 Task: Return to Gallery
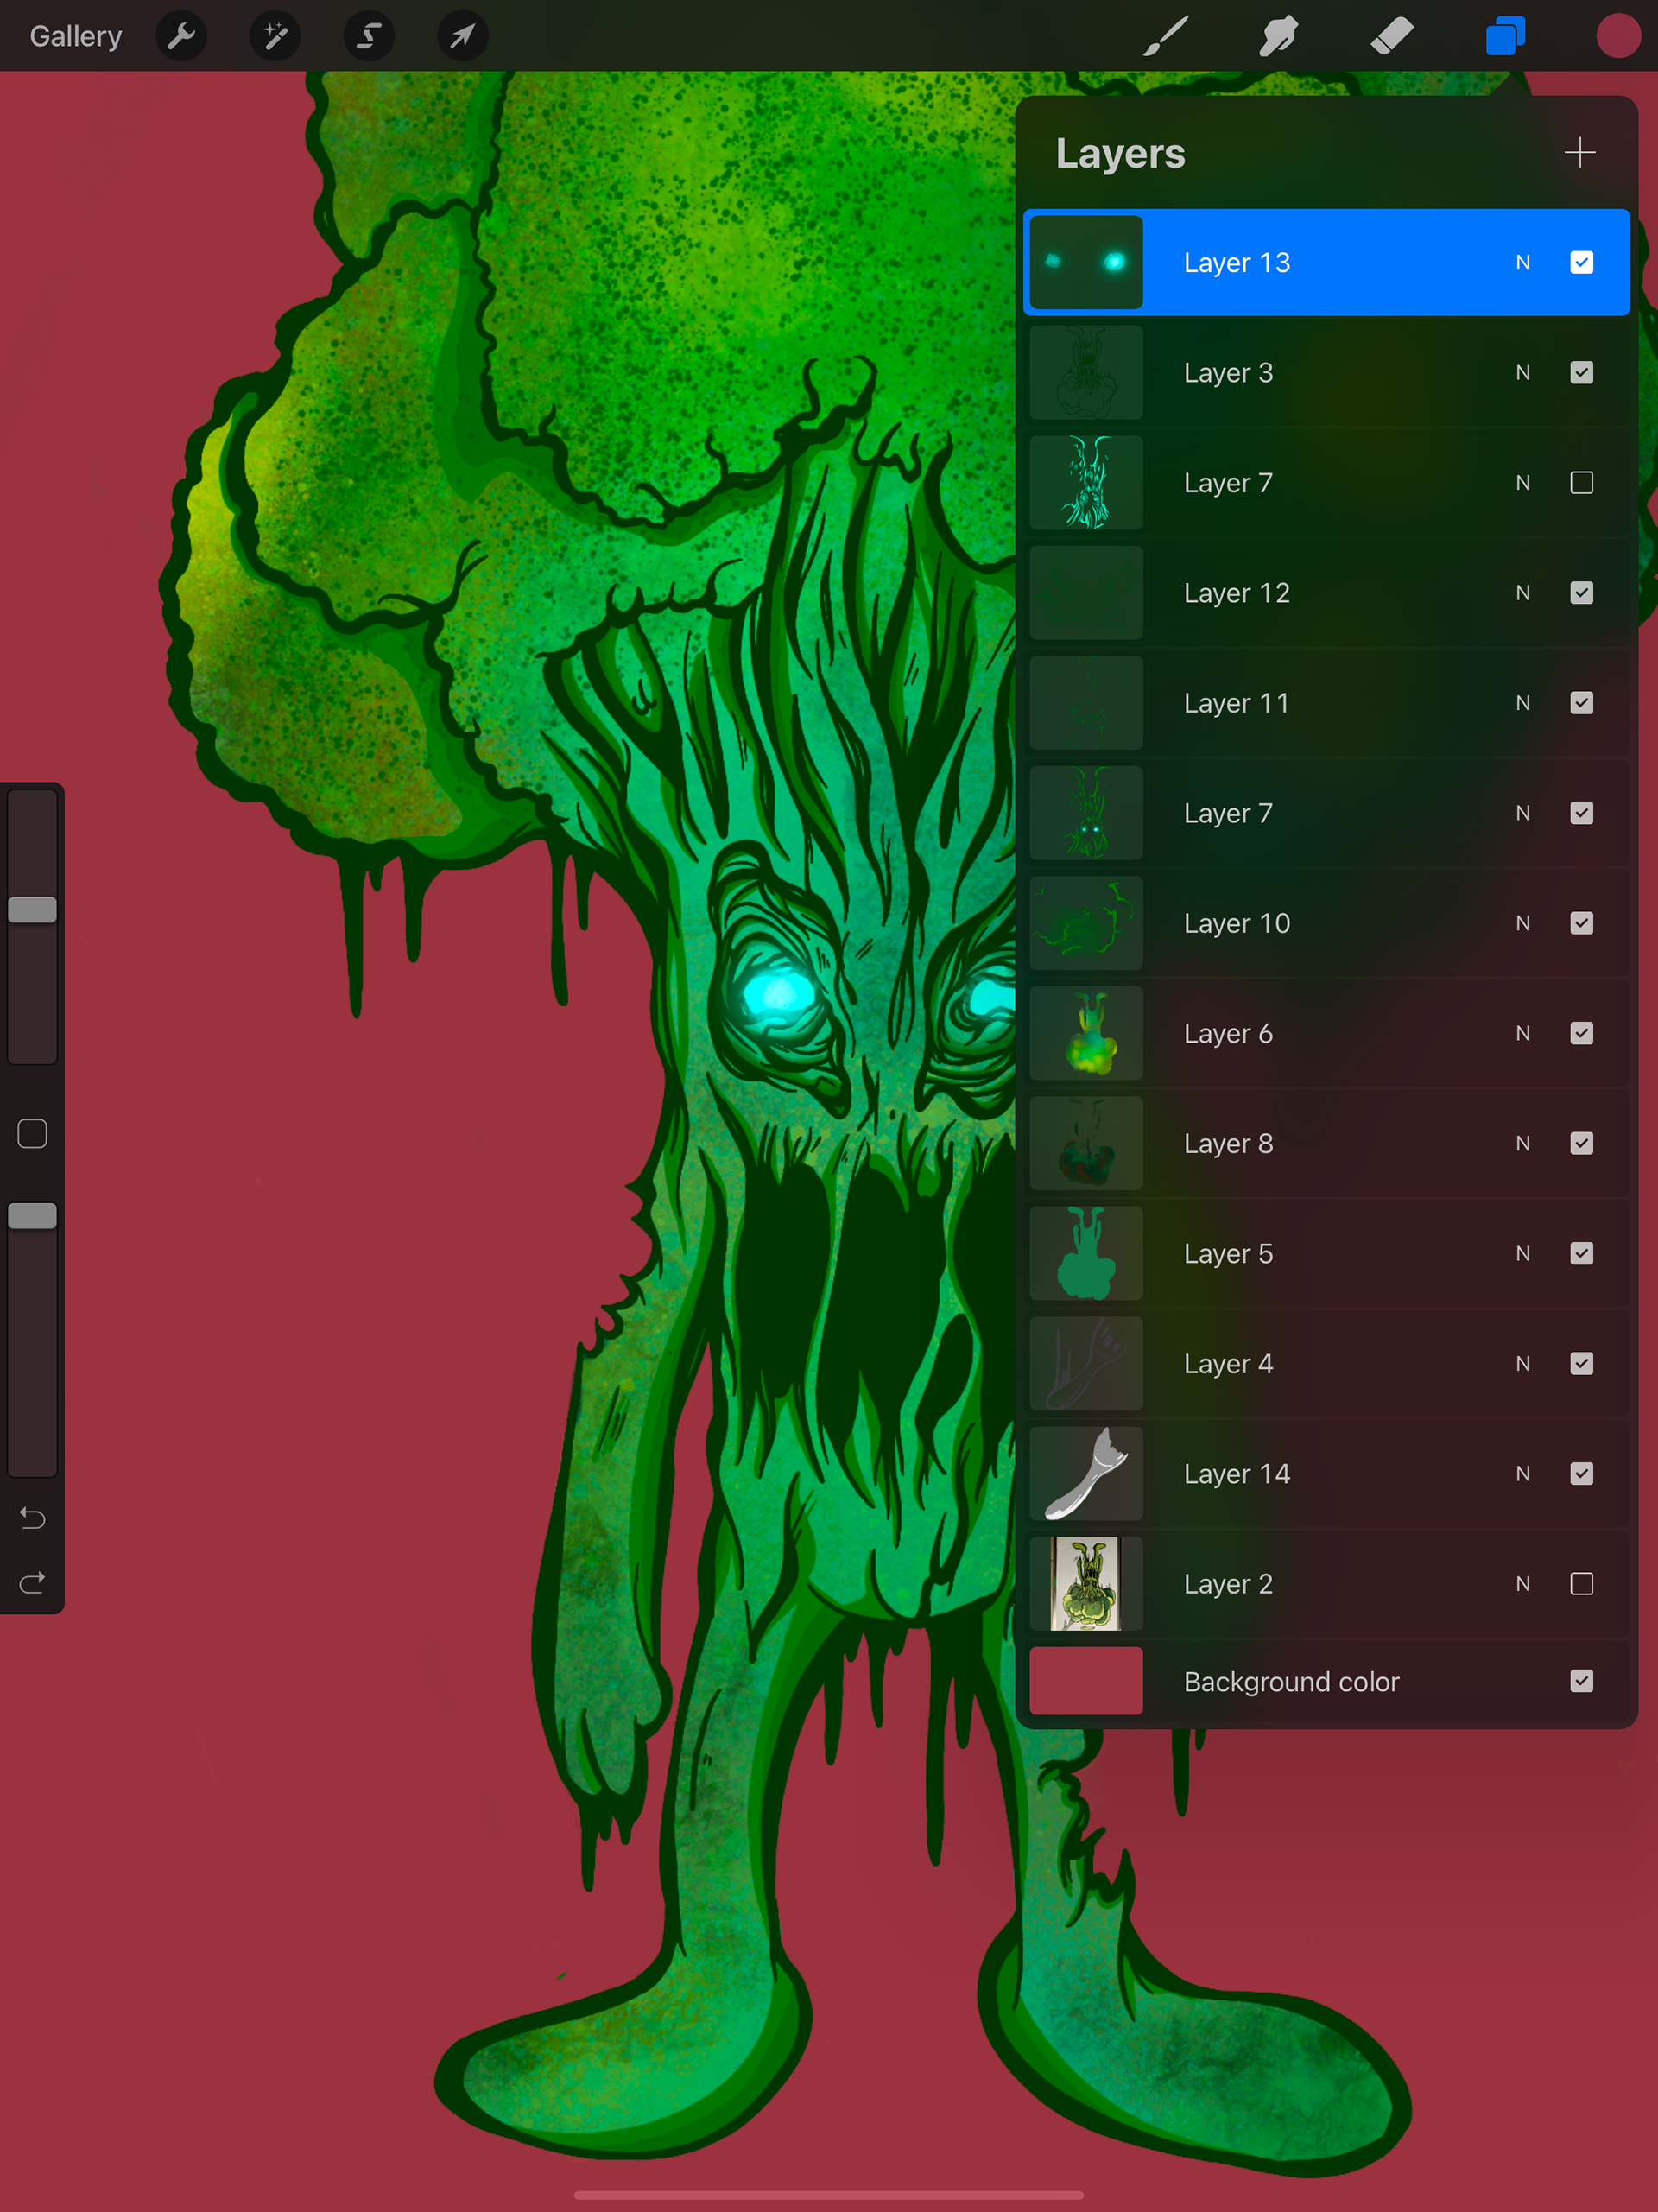coord(76,37)
